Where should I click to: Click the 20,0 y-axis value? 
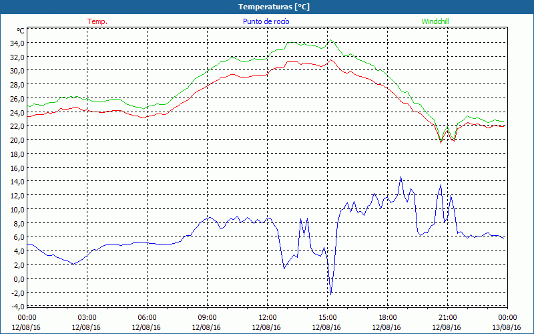point(18,140)
